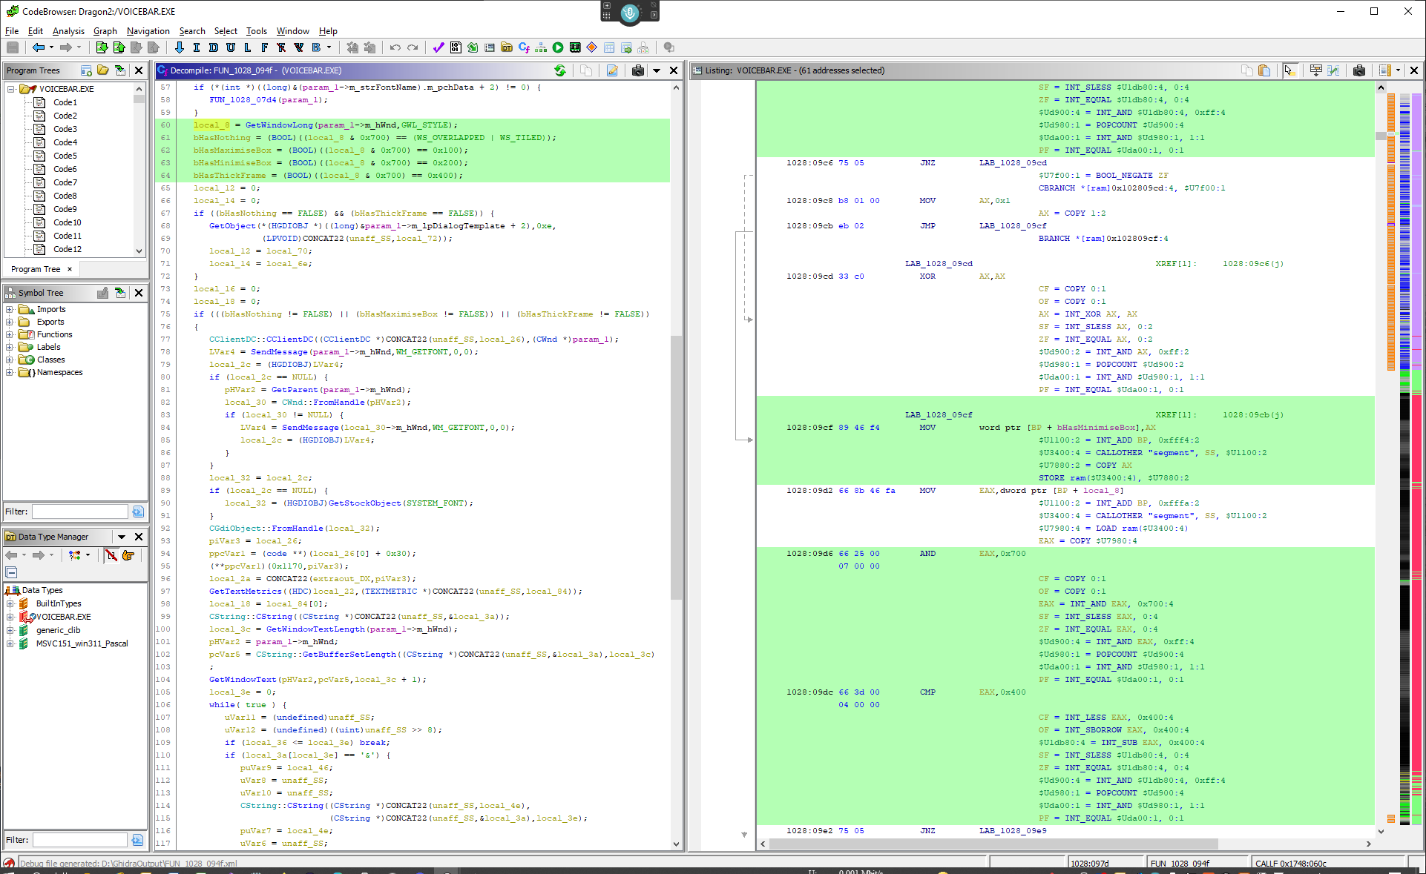Re-decompile function using green refresh icon
Screen dimensions: 1426x874
click(560, 70)
